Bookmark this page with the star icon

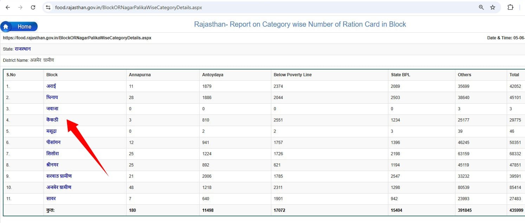[x=493, y=7]
